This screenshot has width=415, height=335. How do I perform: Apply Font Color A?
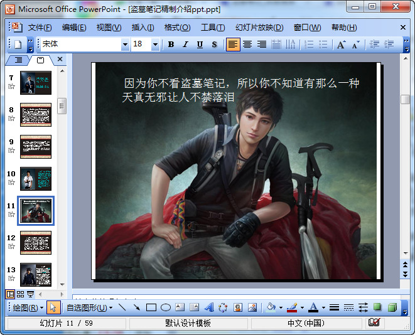click(314, 307)
